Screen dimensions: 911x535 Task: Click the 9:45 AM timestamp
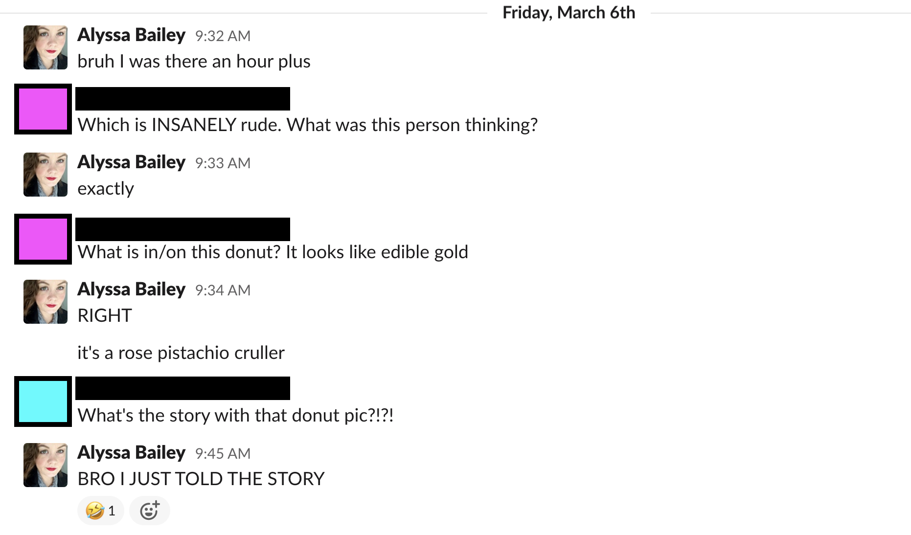coord(223,454)
